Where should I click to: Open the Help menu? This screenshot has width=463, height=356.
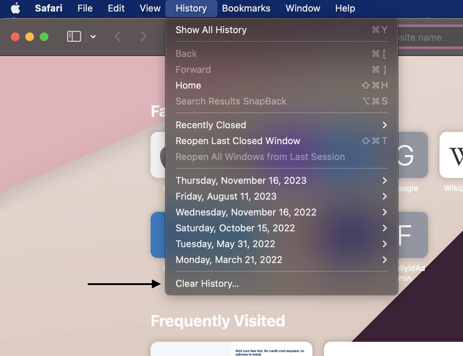[345, 8]
